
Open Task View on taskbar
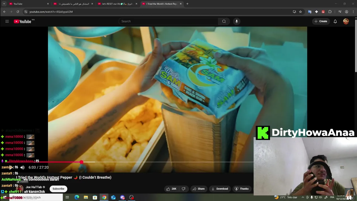click(67, 197)
